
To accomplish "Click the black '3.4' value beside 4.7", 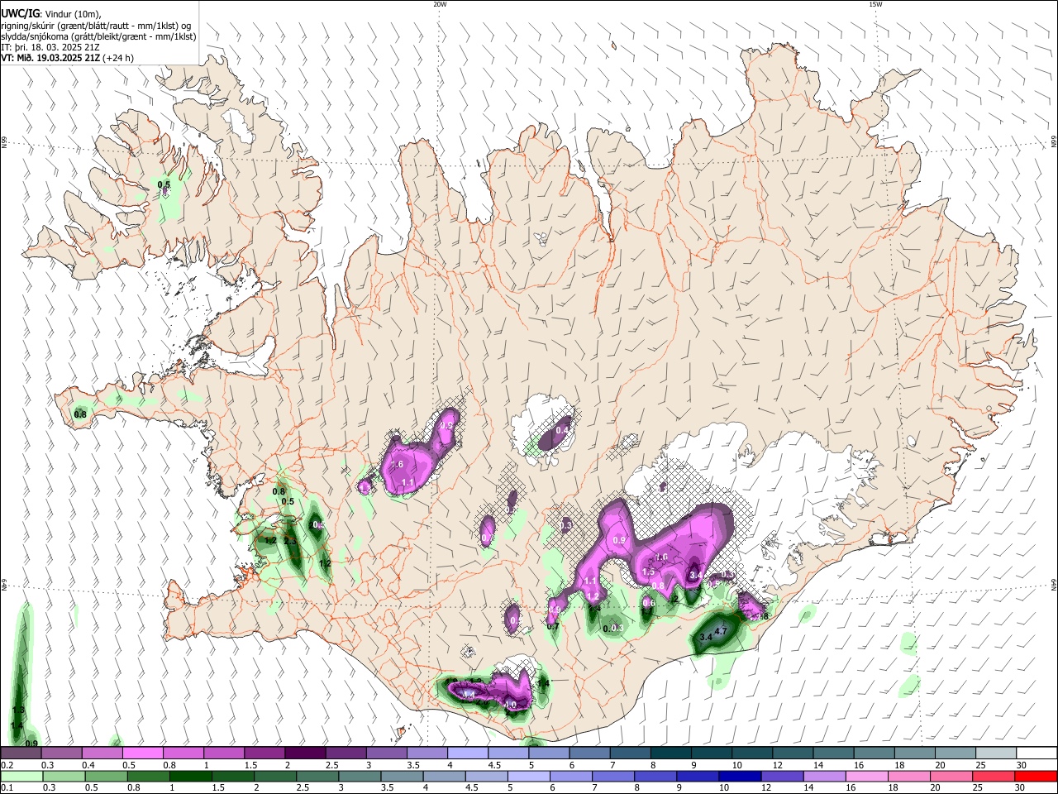I will point(705,638).
